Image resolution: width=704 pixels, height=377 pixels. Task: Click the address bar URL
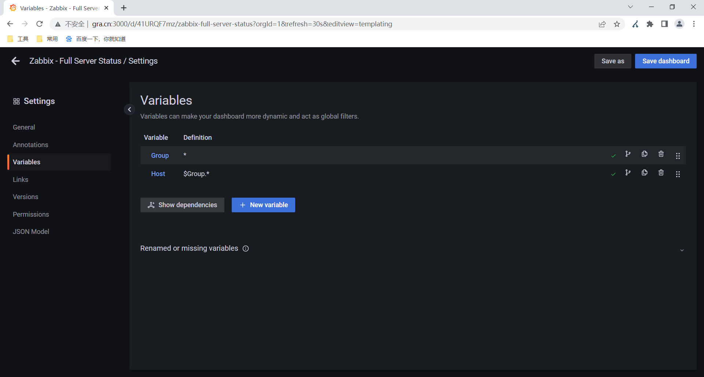(x=242, y=24)
